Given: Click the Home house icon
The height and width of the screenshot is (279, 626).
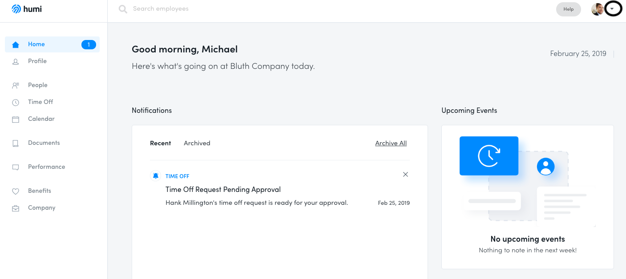Looking at the screenshot, I should pos(16,44).
